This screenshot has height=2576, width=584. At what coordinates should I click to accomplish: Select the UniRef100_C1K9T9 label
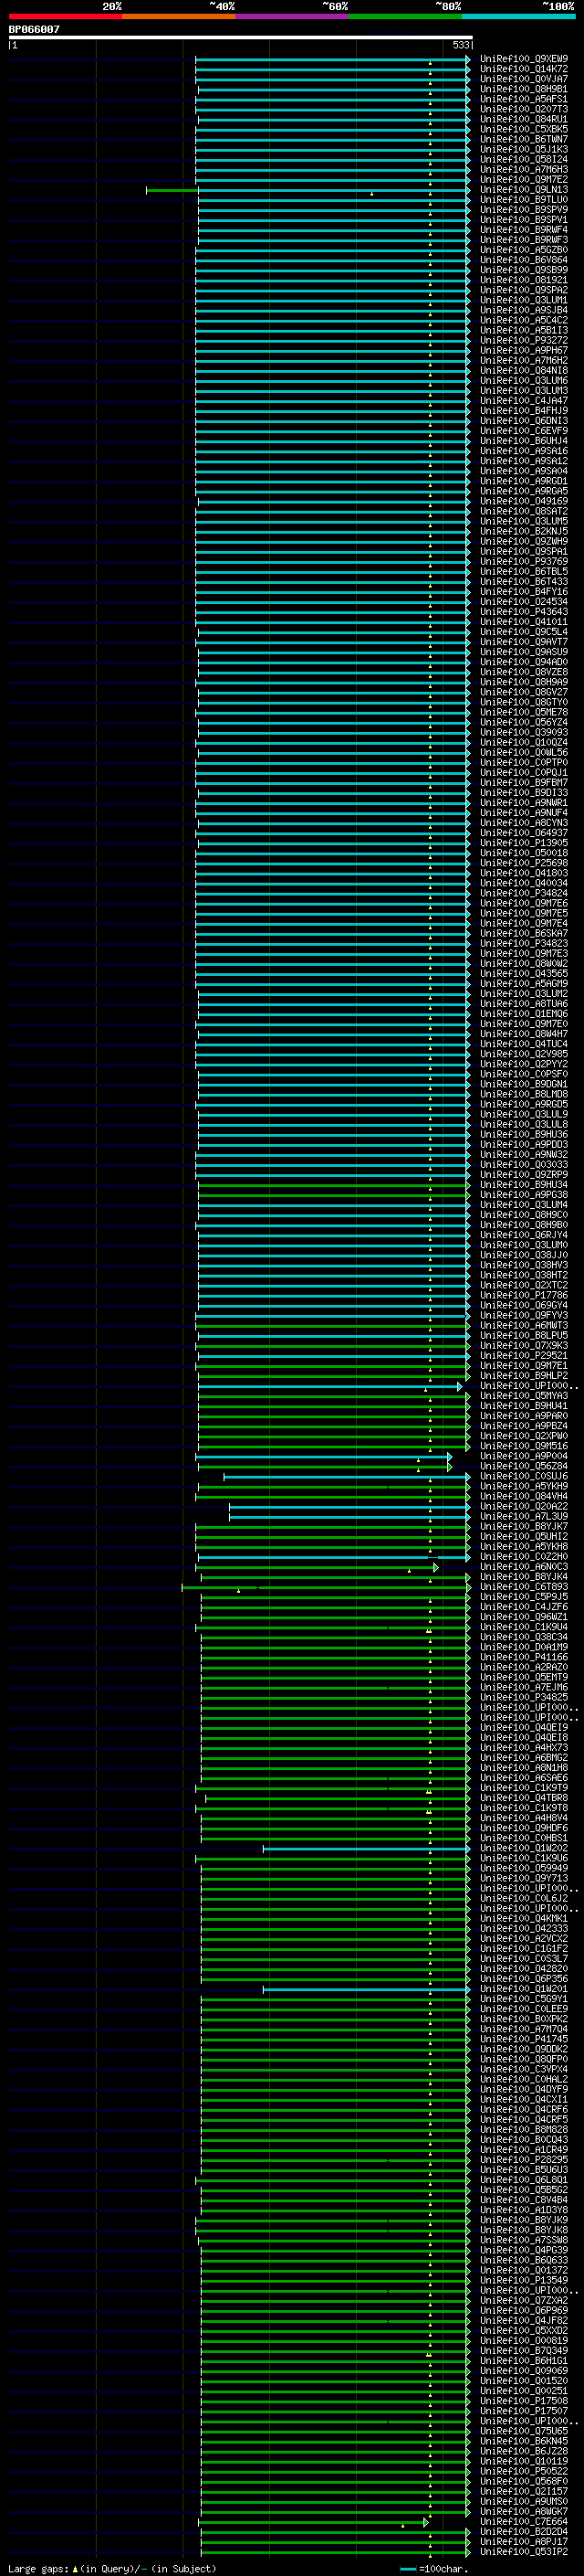[x=524, y=1788]
